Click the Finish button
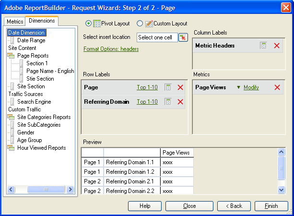Screen dimensions: 294x216 click(271, 206)
